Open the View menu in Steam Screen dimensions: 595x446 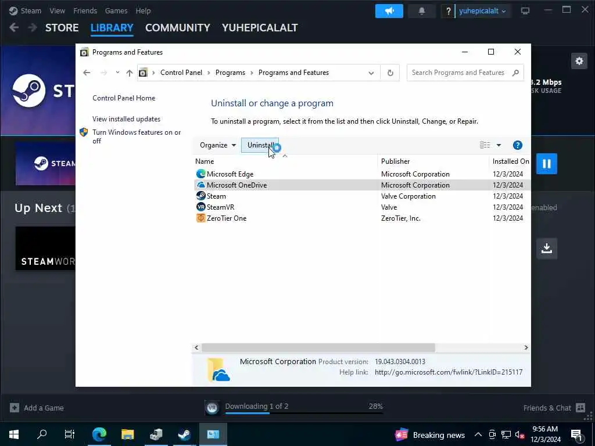coord(58,10)
